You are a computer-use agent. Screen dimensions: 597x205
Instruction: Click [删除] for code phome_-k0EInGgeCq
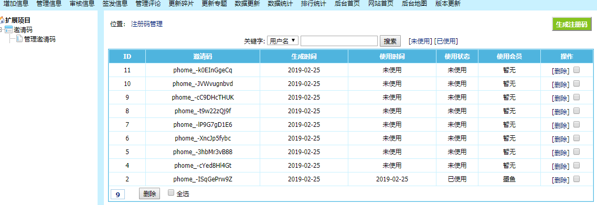point(561,71)
